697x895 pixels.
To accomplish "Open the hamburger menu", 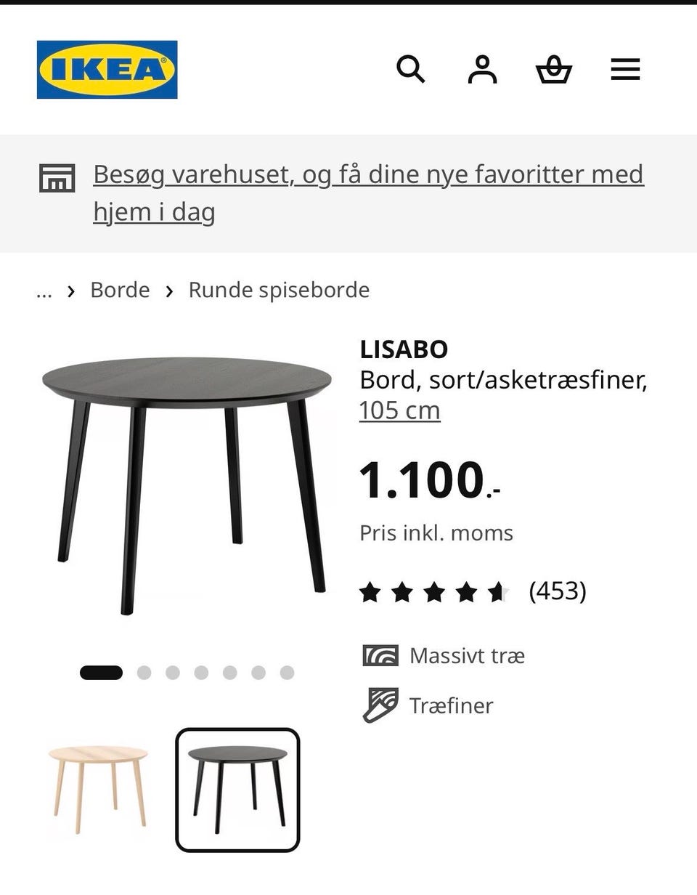I will [x=625, y=70].
